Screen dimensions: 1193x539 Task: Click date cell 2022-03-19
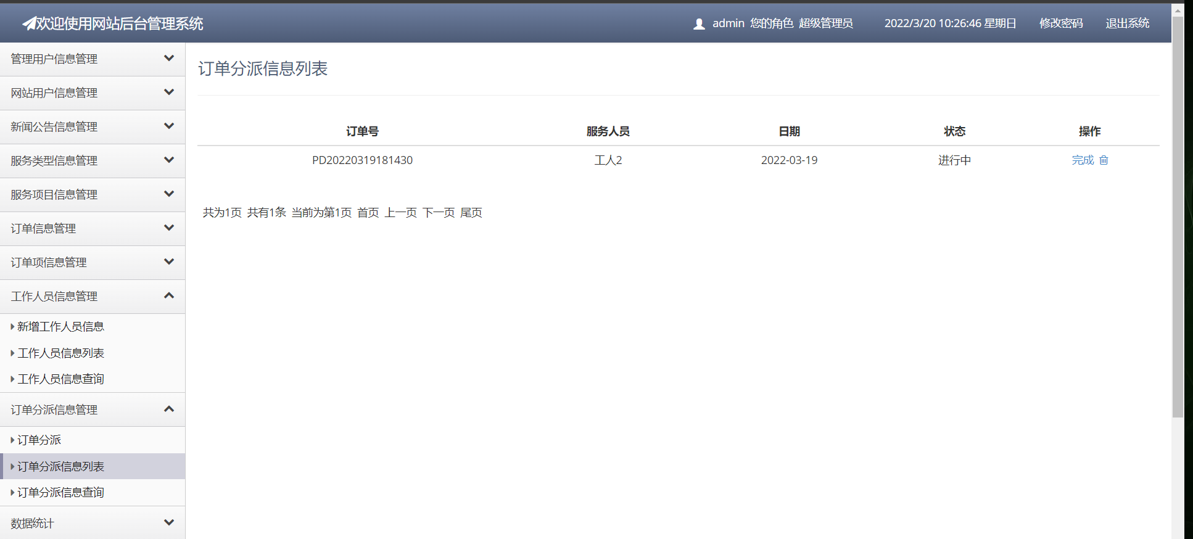(x=789, y=160)
